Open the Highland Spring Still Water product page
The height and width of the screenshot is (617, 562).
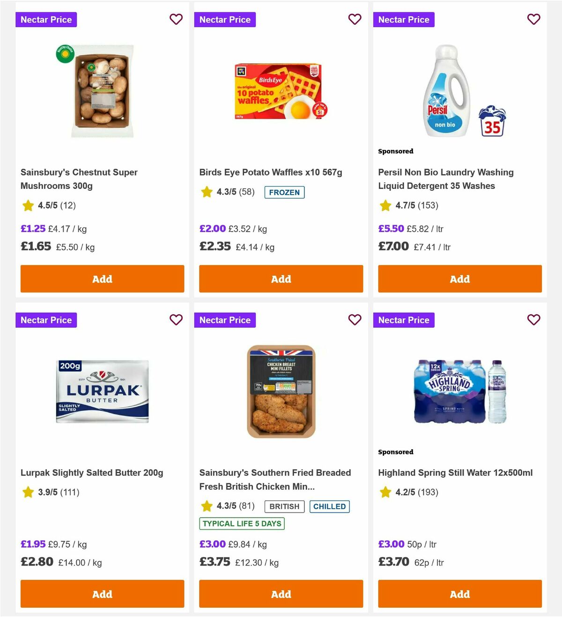(456, 473)
